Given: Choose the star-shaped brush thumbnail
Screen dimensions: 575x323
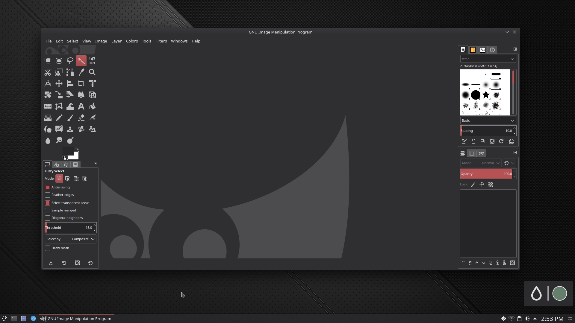Looking at the screenshot, I should pyautogui.click(x=486, y=95).
